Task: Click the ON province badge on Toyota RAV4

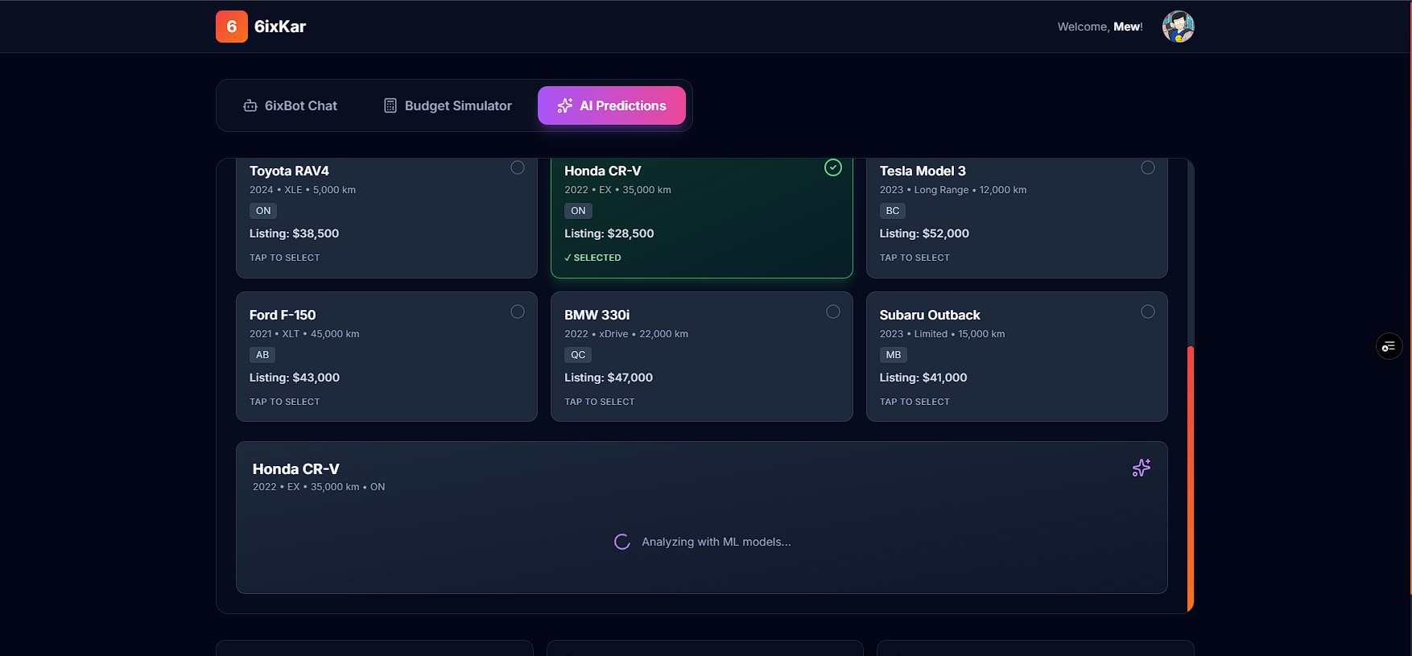Action: point(263,211)
